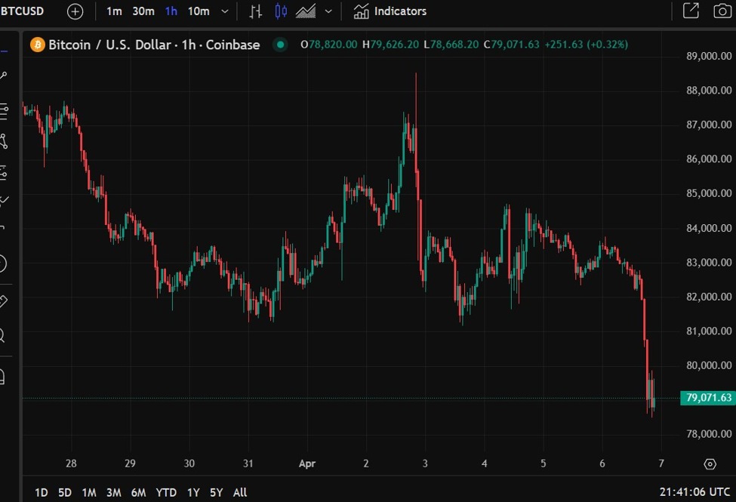This screenshot has width=736, height=502.
Task: Take a chart snapshot with camera icon
Action: [722, 11]
